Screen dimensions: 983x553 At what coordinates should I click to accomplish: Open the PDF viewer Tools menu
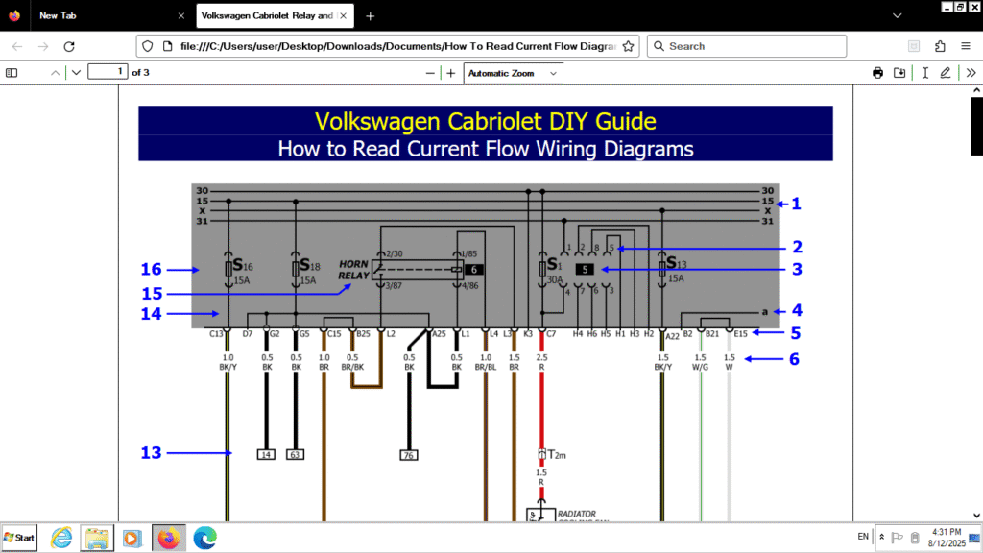[x=971, y=73]
